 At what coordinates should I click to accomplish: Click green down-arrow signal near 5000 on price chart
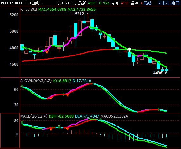point(101,32)
